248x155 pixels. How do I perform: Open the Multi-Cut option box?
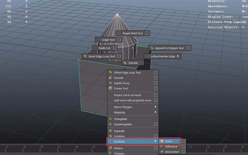[x=114, y=48]
